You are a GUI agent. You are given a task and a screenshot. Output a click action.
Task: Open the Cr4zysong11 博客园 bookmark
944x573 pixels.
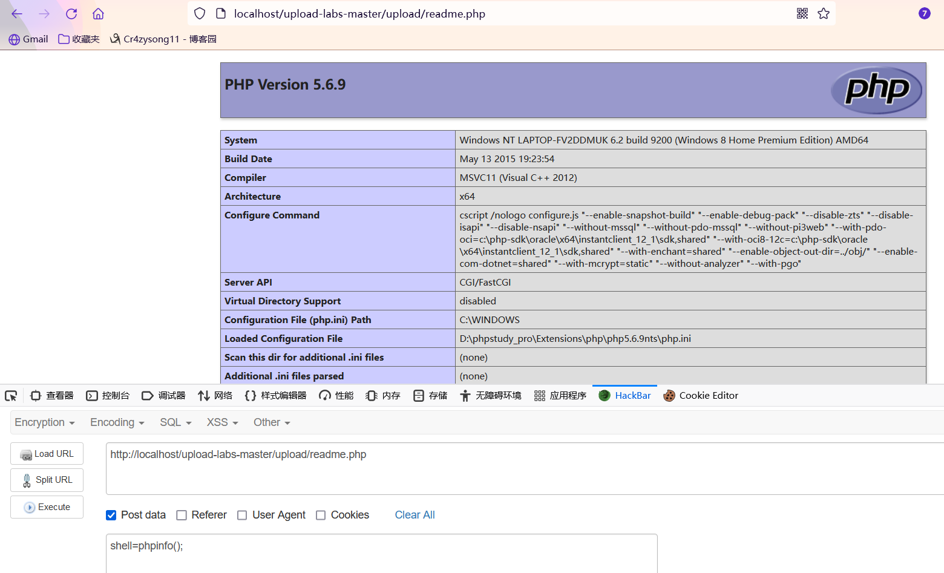163,39
